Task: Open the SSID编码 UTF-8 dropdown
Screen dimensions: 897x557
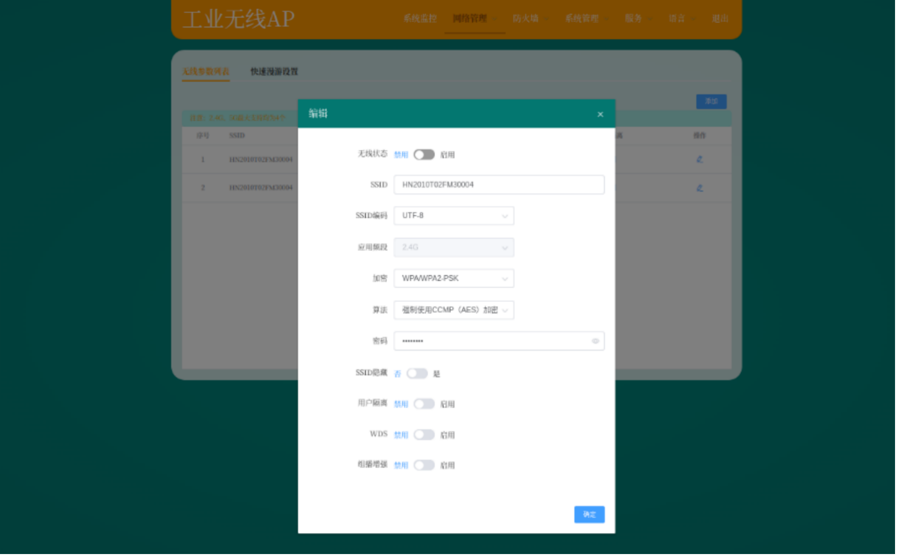Action: [x=453, y=216]
